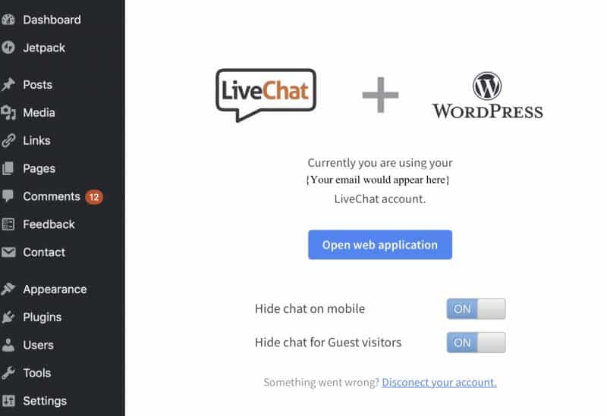Click the Links chain icon
Image resolution: width=607 pixels, height=416 pixels.
coord(8,140)
